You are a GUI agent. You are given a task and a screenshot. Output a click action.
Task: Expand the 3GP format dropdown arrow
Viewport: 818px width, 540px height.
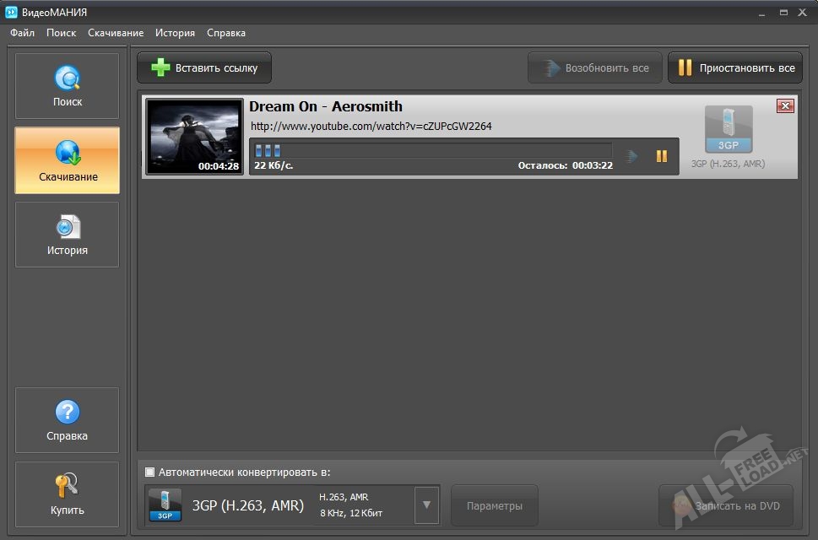(426, 505)
